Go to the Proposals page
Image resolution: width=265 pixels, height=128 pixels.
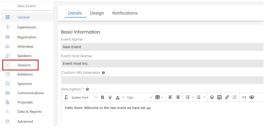tap(25, 102)
